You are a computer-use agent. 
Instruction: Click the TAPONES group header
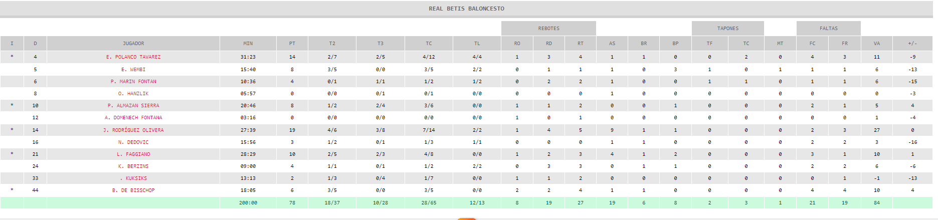728,29
